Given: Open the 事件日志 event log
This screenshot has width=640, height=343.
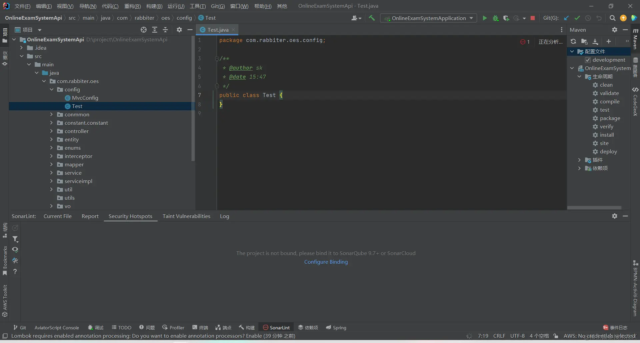Looking at the screenshot, I should (x=615, y=328).
